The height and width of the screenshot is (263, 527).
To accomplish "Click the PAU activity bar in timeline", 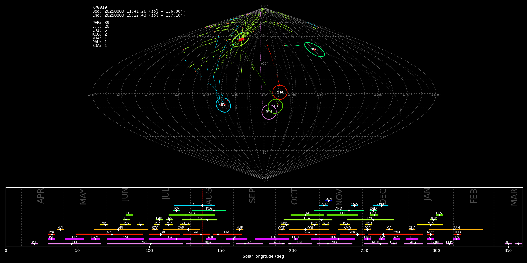I will (x=197, y=234).
